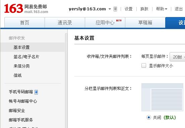This screenshot has width=185, height=128.
Task: Click the 邮件收发 section heading
Action: point(17,38)
